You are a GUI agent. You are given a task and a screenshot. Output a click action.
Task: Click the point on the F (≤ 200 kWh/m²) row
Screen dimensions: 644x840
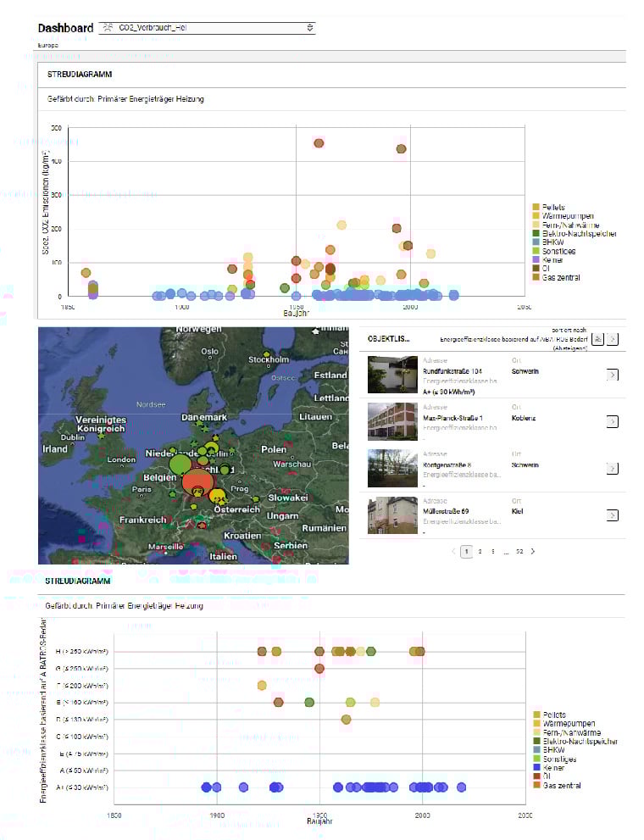tap(262, 685)
